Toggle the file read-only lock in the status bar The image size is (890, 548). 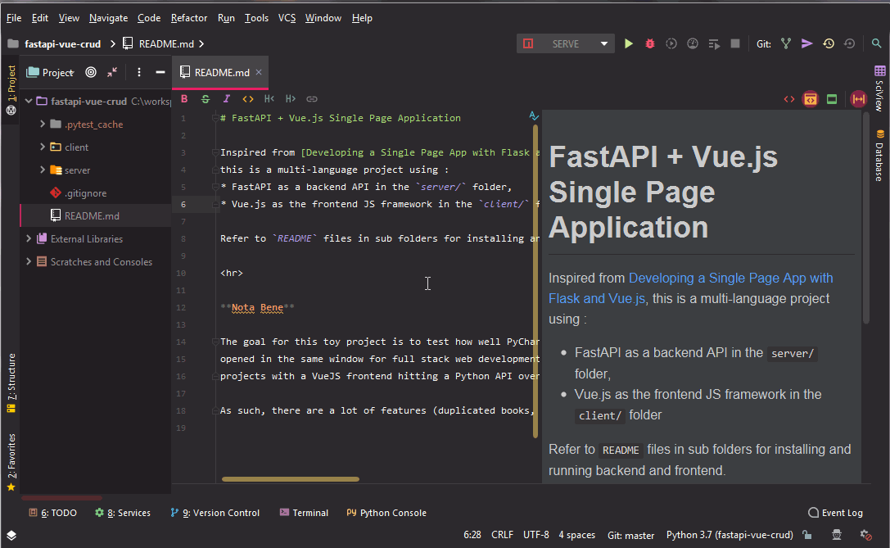point(807,535)
